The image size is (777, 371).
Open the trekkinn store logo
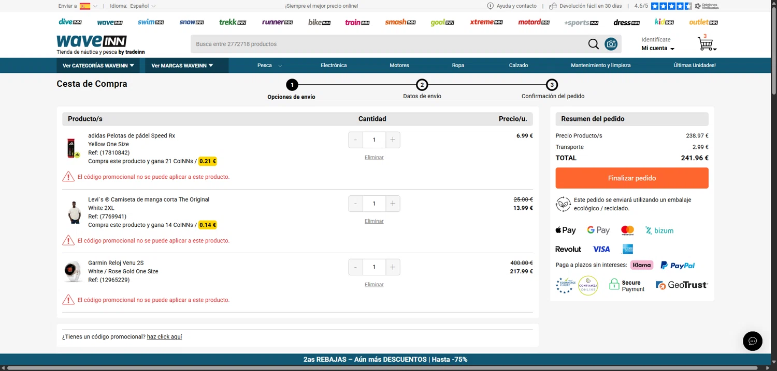point(233,22)
